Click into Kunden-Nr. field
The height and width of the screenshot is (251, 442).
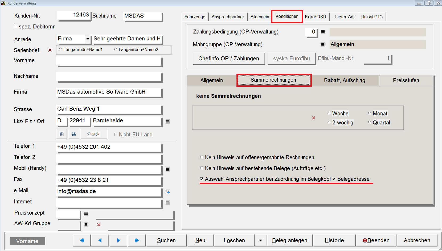coord(74,15)
